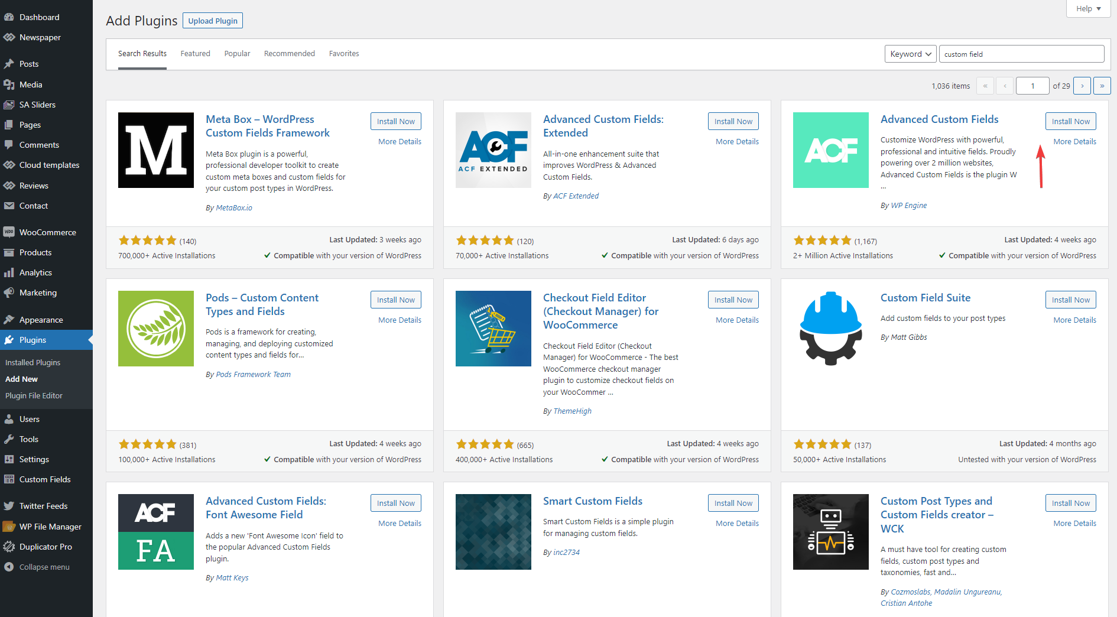Go to next page of results
This screenshot has height=617, width=1117.
click(x=1082, y=86)
